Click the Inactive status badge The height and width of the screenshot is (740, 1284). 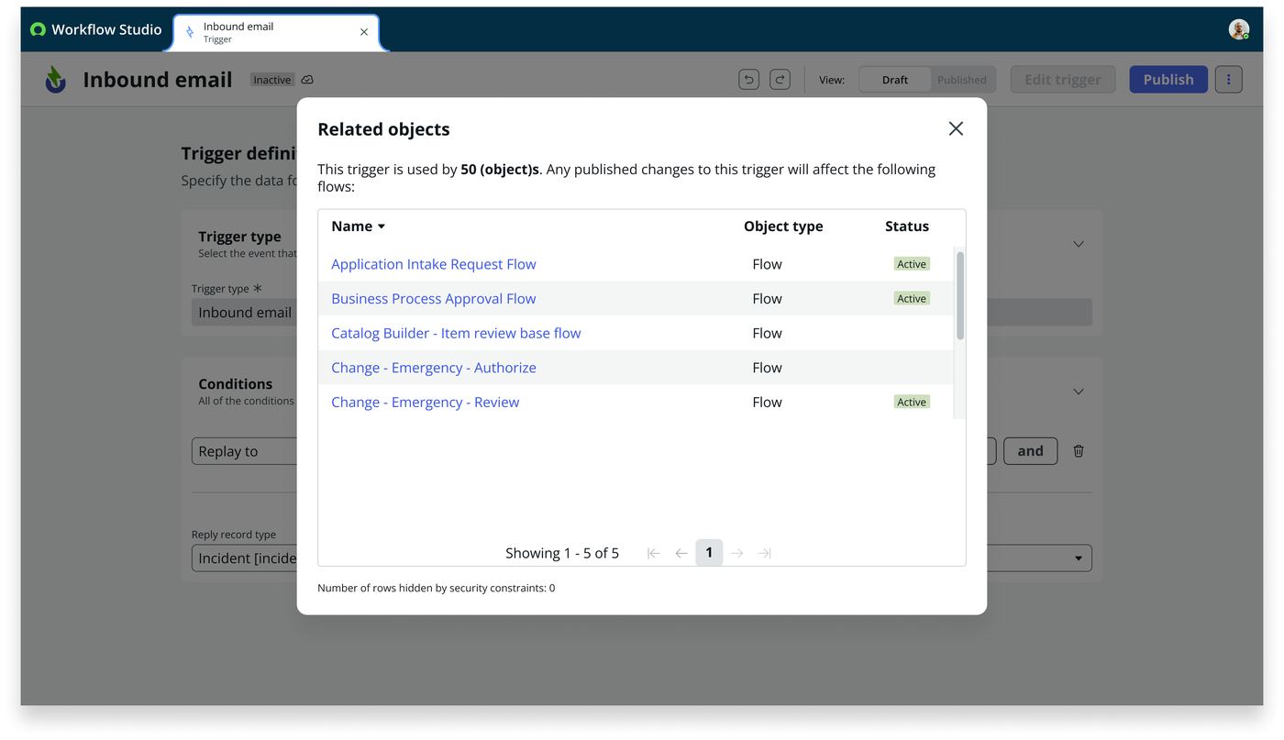272,80
